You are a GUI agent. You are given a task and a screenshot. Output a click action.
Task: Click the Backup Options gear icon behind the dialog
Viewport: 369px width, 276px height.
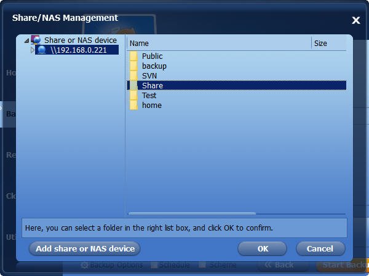[x=84, y=266]
